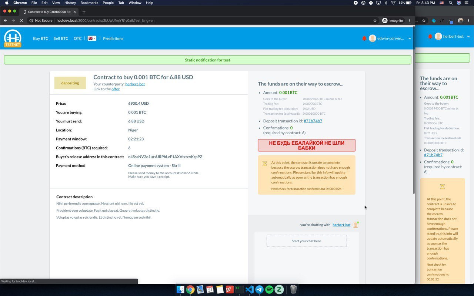Screen dimensions: 474x296
Task: Open the People menu
Action: [x=108, y=3]
